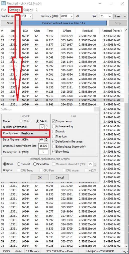Click the 12 Threads status bar entry
This screenshot has width=129, height=254.
coord(33,251)
